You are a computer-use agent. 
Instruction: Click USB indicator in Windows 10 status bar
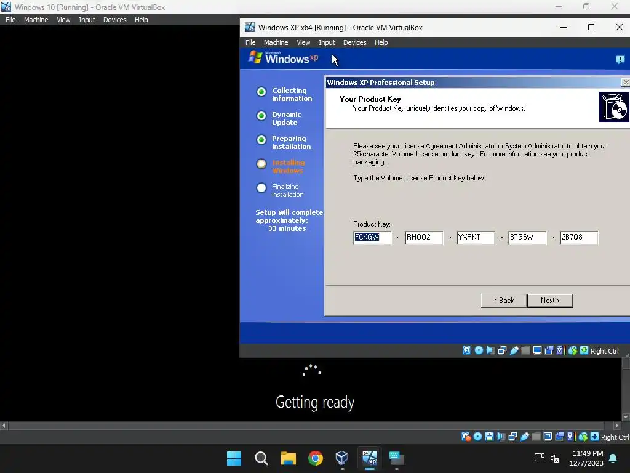pyautogui.click(x=524, y=437)
